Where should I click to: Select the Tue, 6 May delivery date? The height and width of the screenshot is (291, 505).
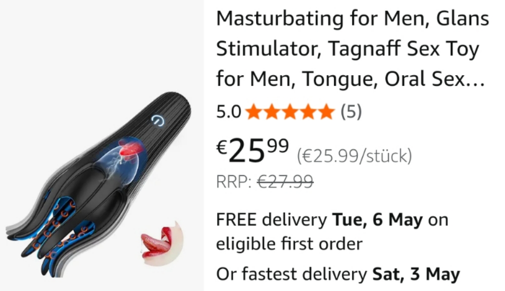(x=377, y=220)
